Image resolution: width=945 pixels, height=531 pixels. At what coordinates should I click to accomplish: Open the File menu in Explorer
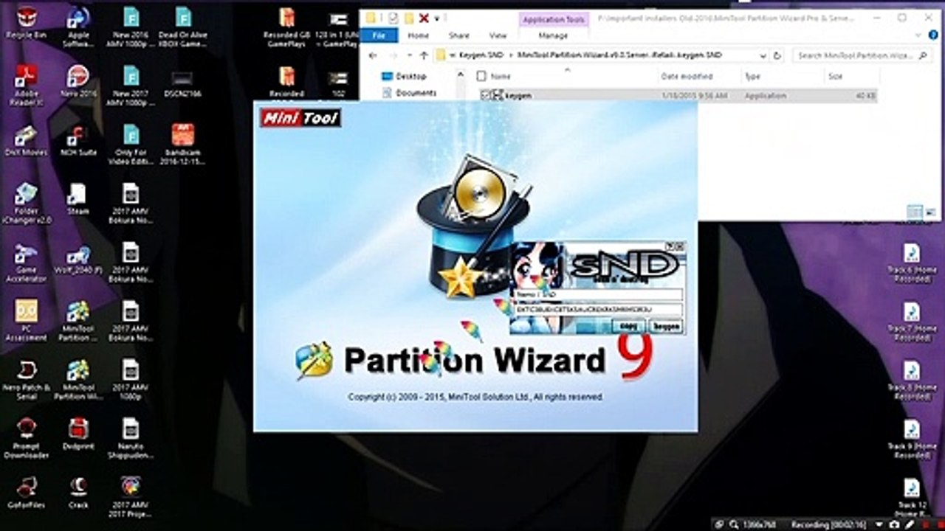point(379,35)
